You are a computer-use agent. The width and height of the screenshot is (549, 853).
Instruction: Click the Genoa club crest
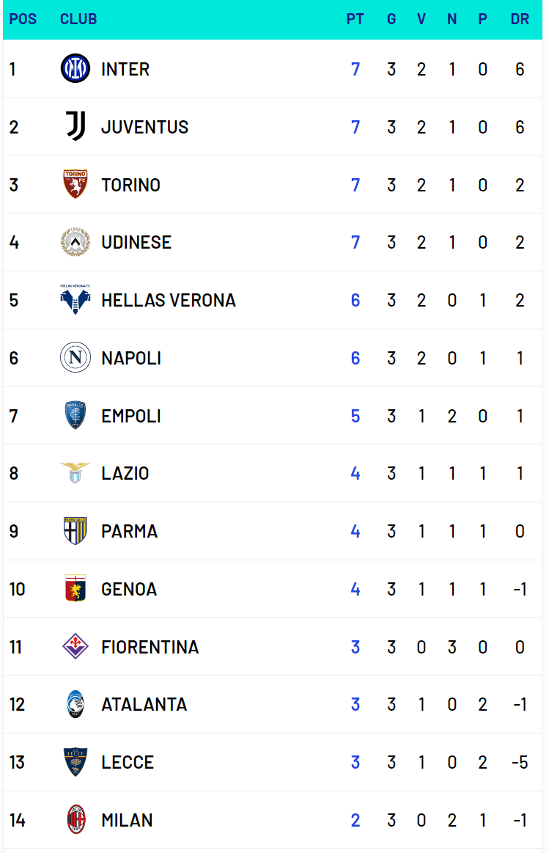[75, 589]
